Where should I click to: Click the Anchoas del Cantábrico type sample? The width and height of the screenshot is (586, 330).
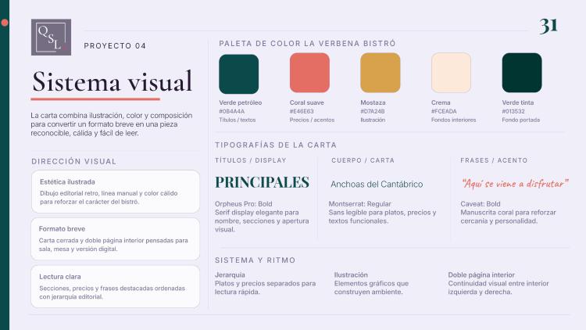tap(377, 184)
